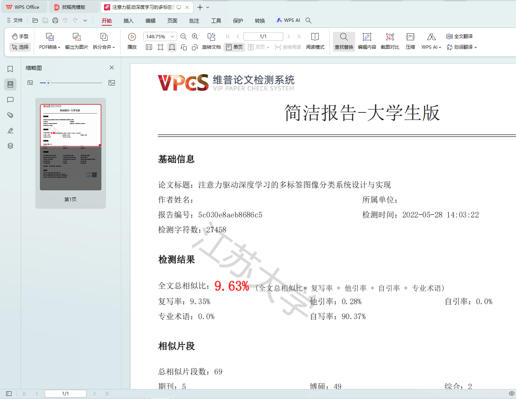This screenshot has width=516, height=399.
Task: Click the open file folder icon
Action: tap(35, 20)
